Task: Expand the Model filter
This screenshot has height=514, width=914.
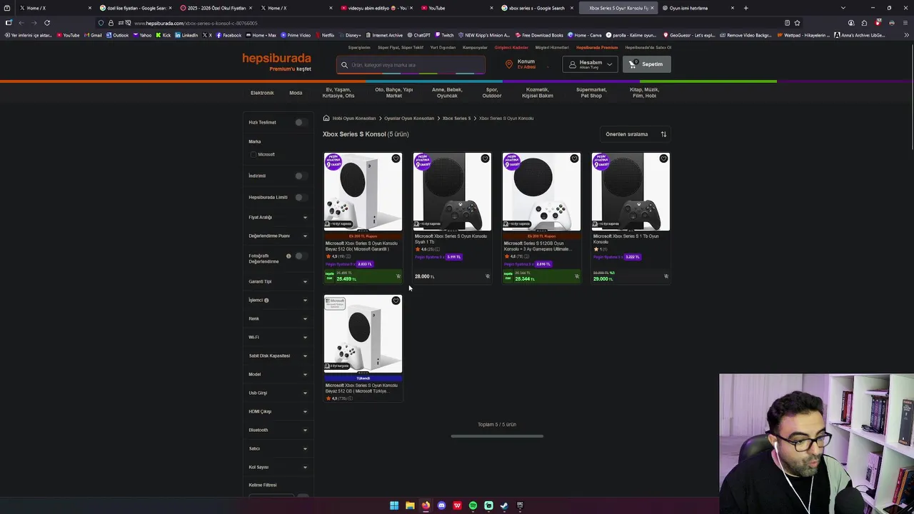Action: pos(278,374)
